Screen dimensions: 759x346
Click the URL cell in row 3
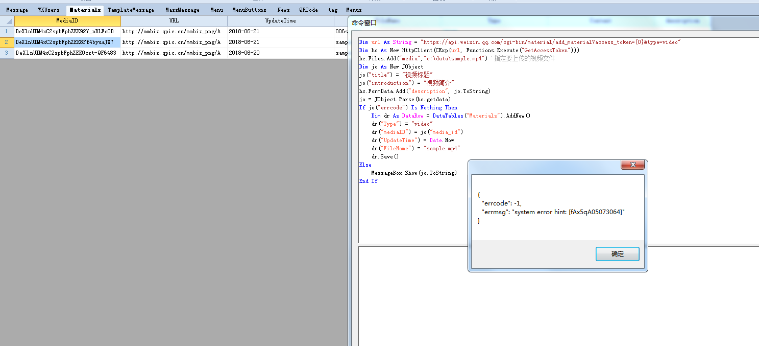(174, 53)
